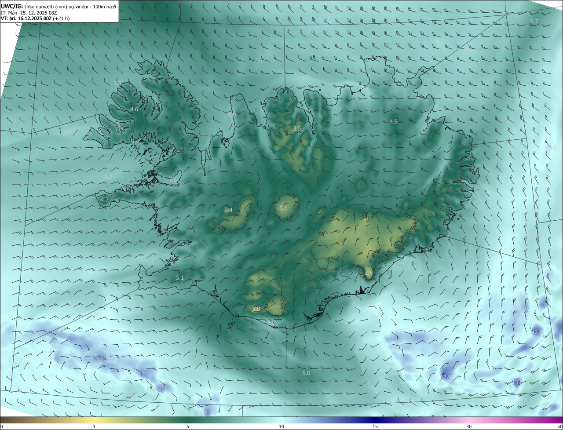Click the colour scale label 15
Screen dimensions: 563x430
375,426
